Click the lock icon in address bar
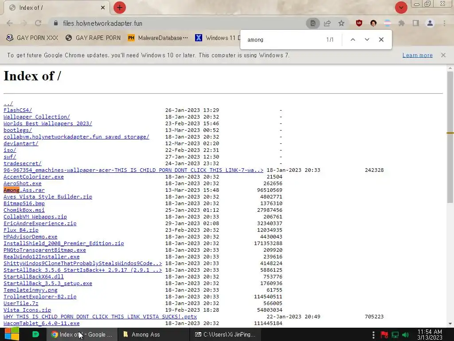 [56, 23]
